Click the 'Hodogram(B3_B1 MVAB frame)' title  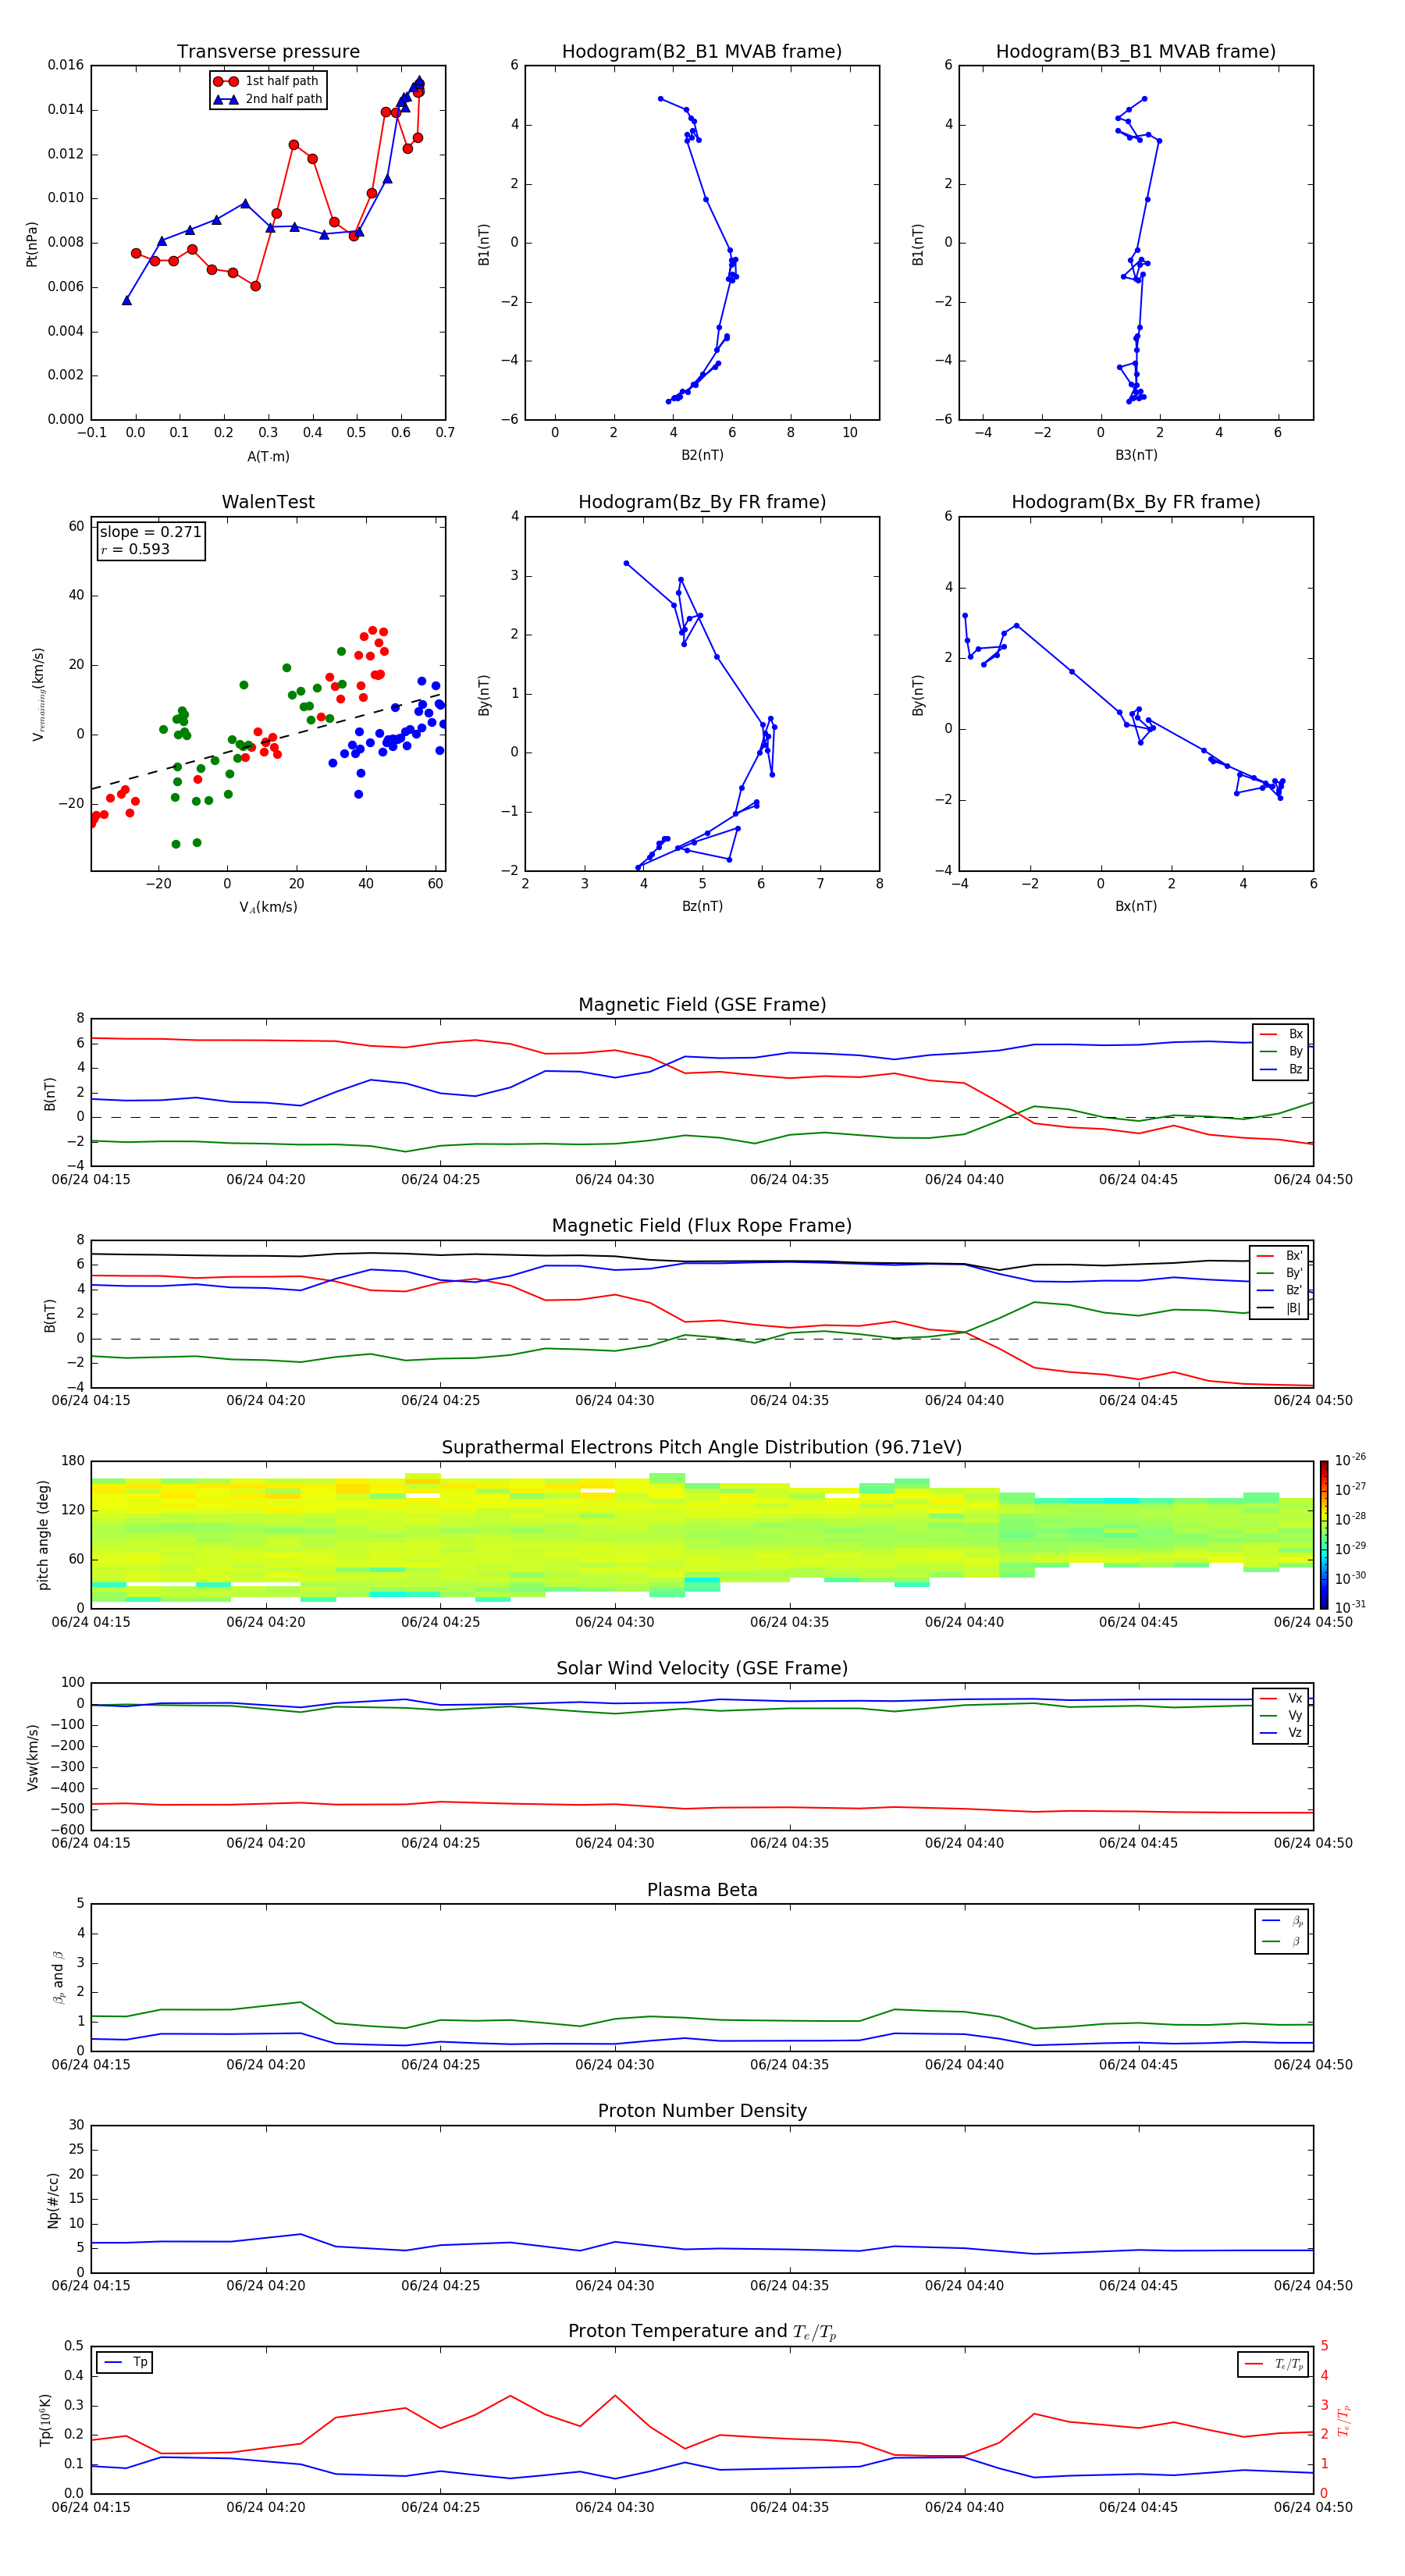pos(1136,52)
